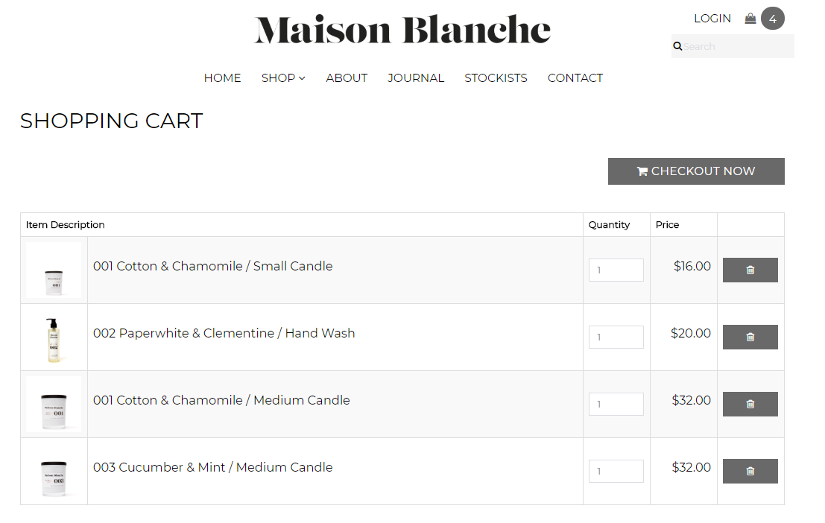Delete the 001 Small Candle from cart
825x523 pixels.
pos(750,270)
